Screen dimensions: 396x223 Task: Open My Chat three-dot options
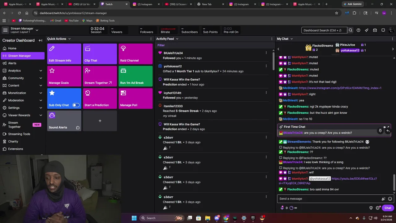pos(393,39)
